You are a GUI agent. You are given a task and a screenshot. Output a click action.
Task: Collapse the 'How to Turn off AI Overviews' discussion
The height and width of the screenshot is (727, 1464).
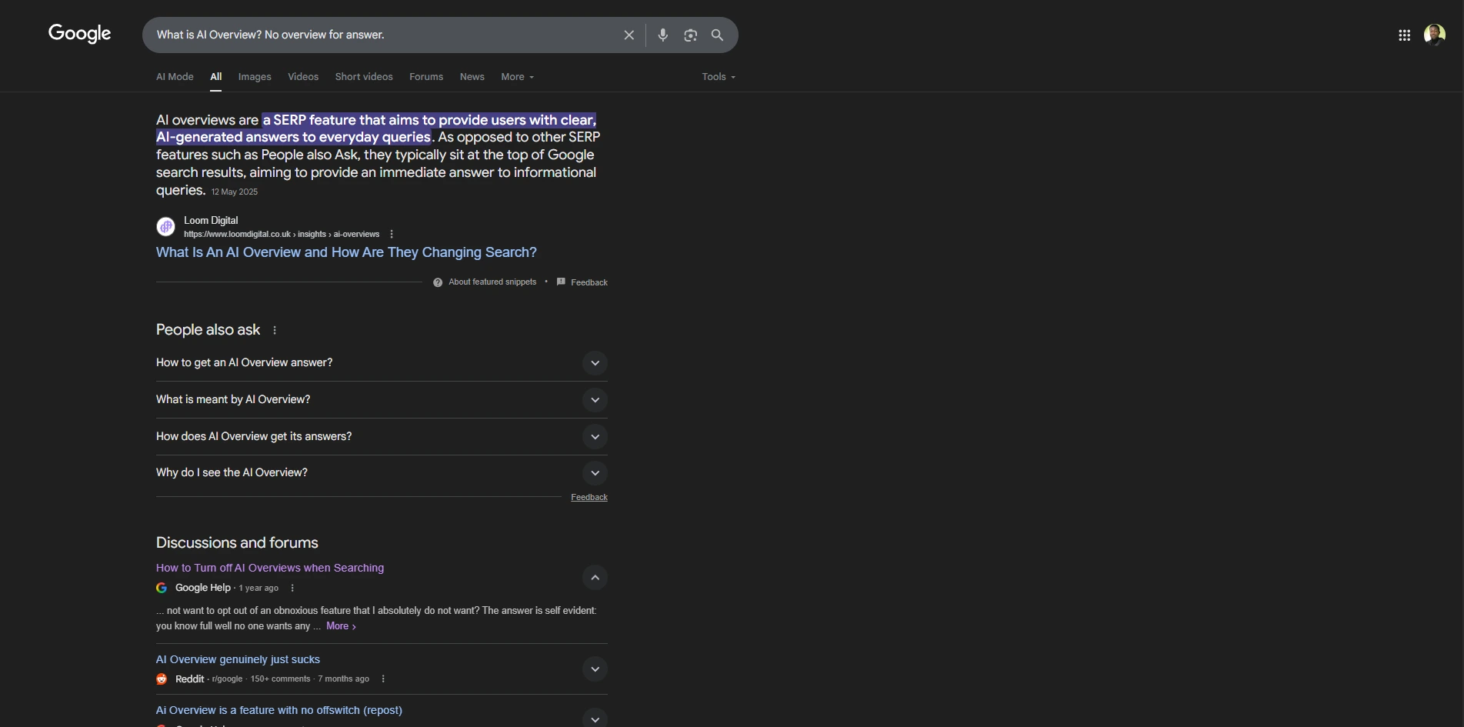tap(594, 578)
